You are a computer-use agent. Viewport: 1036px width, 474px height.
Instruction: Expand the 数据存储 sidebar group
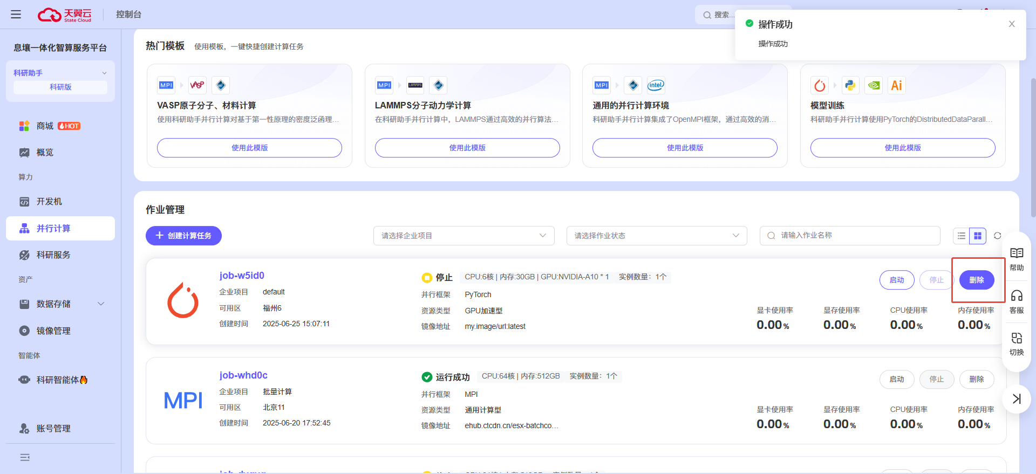tap(60, 304)
